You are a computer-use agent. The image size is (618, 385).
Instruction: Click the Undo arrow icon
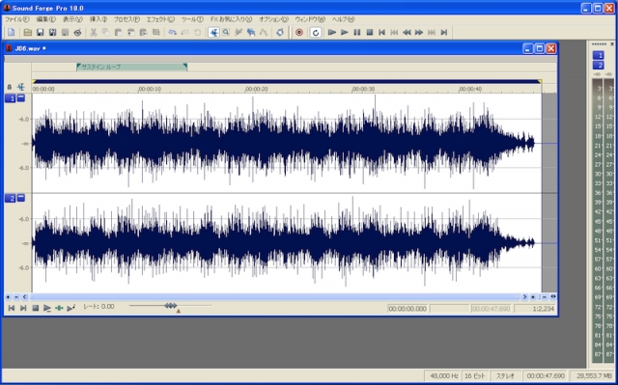172,32
